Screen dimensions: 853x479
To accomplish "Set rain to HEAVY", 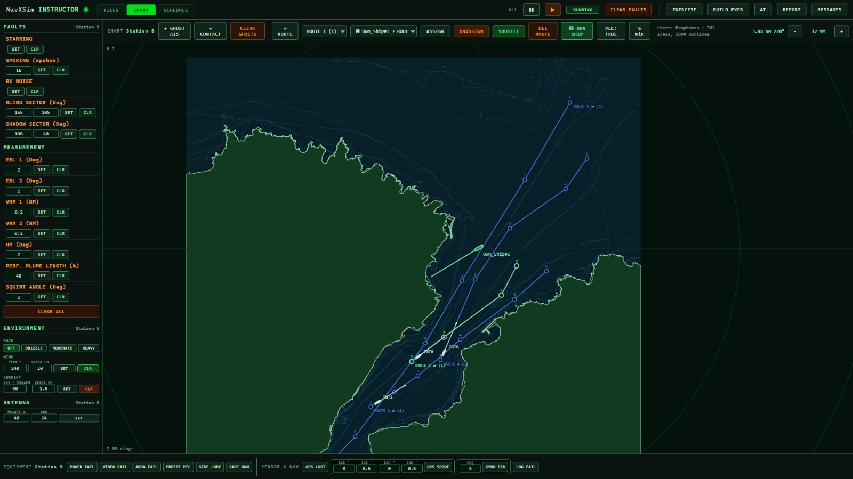I will click(x=88, y=348).
